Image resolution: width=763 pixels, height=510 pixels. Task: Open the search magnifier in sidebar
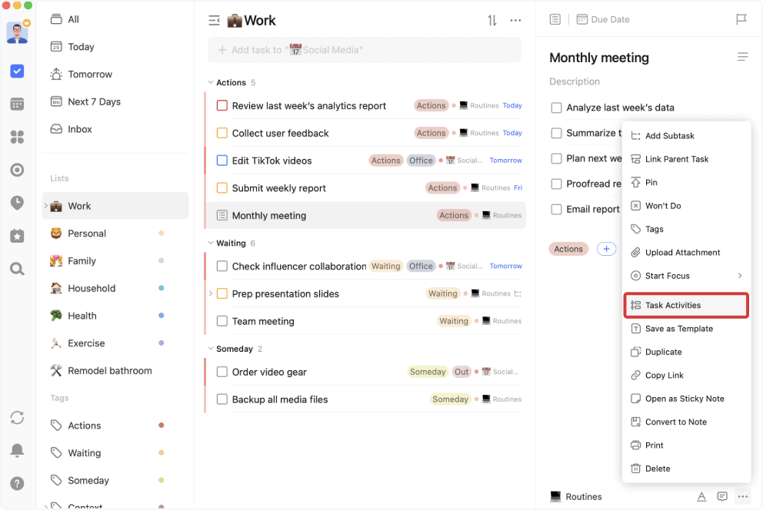click(x=17, y=269)
